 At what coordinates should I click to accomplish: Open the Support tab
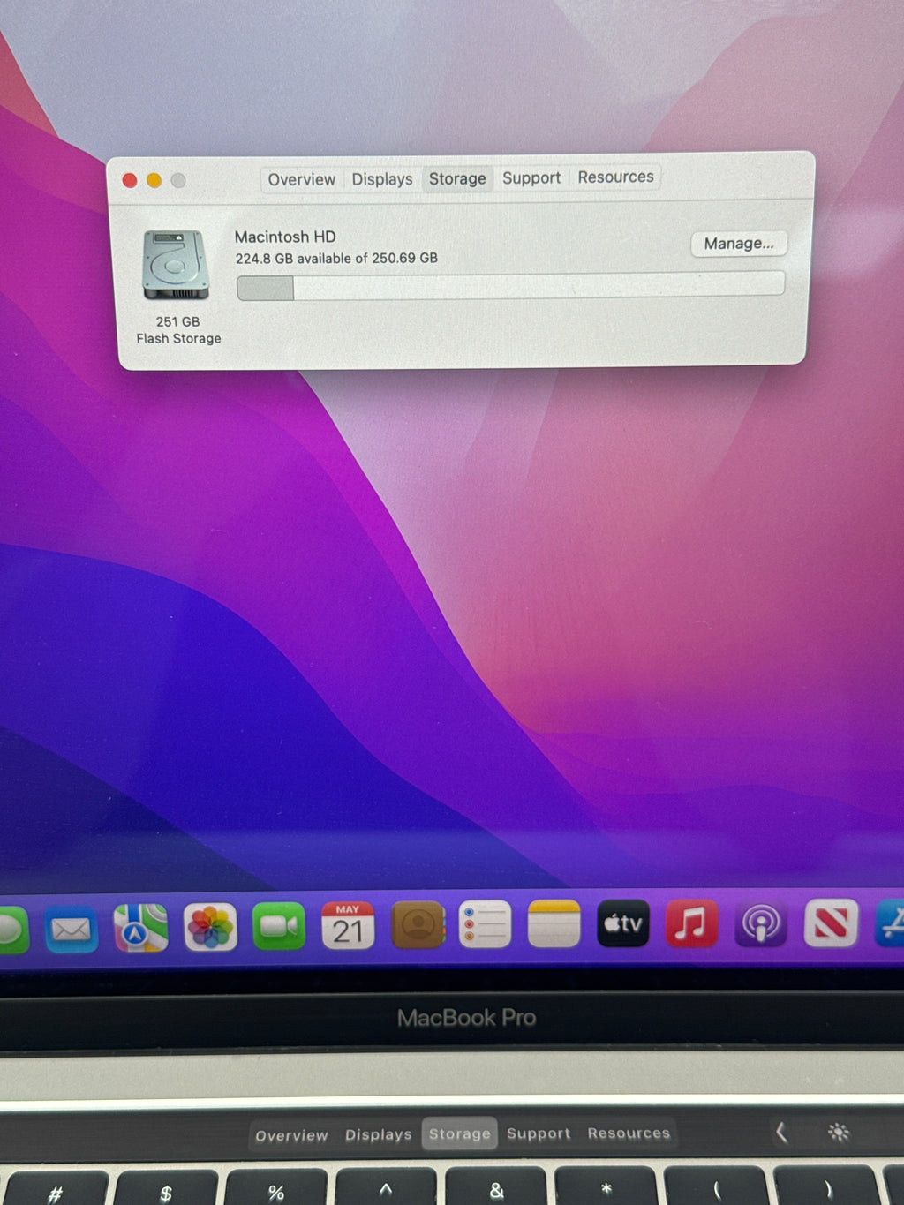tap(531, 177)
